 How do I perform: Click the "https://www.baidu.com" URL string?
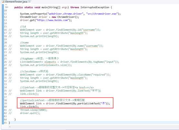click(x=53, y=20)
